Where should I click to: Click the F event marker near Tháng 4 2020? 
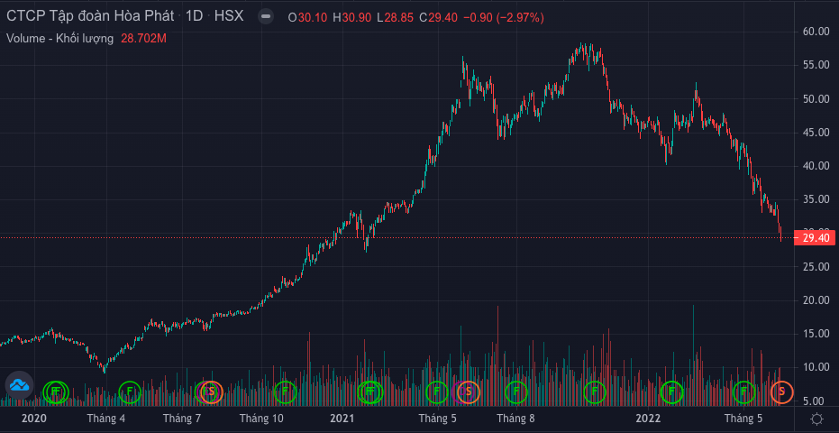130,392
